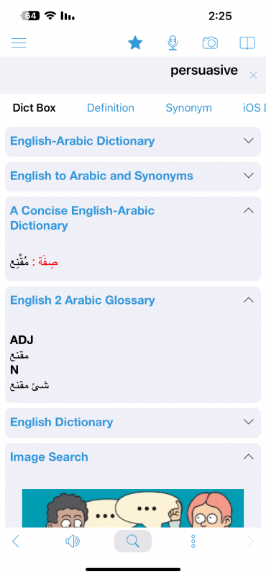Collapse A Concise English-Arabic Dictionary
The width and height of the screenshot is (266, 576).
point(249,210)
